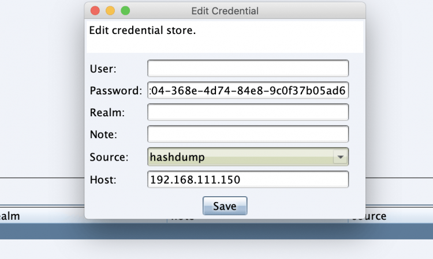Viewport: 433px width, 259px height.
Task: Click the Realm: label
Action: [x=107, y=113]
